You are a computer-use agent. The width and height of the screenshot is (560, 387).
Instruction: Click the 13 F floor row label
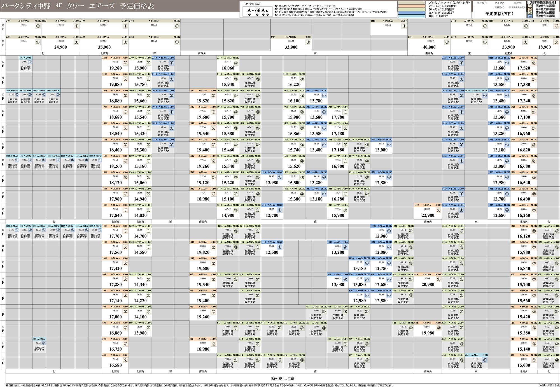3,211
